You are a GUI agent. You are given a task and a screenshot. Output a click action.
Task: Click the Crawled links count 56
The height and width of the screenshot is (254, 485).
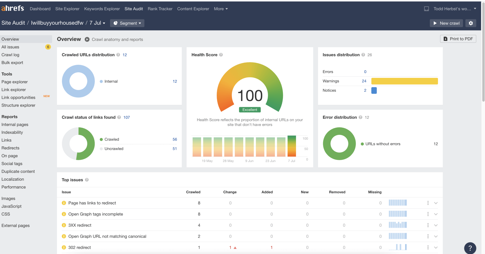[175, 139]
